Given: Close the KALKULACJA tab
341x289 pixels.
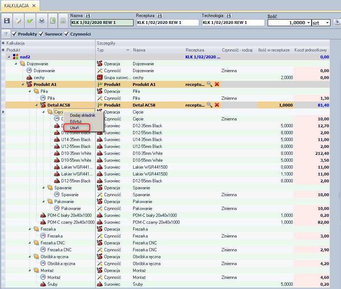Looking at the screenshot, I should tap(34, 6).
